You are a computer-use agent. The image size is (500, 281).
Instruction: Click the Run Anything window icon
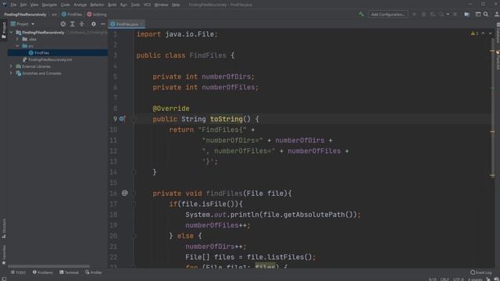point(478,14)
